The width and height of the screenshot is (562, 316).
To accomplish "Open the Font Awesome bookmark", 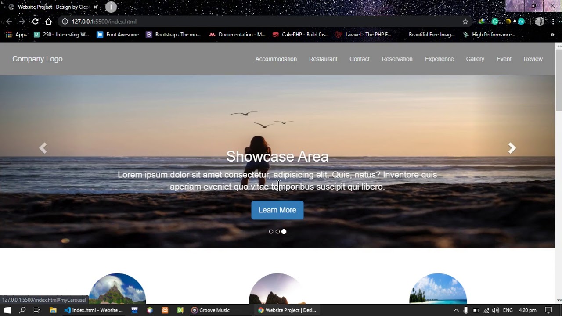I will [118, 35].
